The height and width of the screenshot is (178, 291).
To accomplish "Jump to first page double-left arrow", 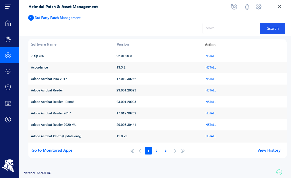I will point(132,151).
